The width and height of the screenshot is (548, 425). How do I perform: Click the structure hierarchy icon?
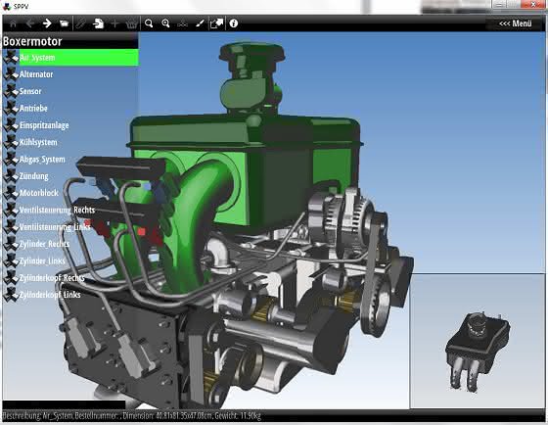pos(182,24)
